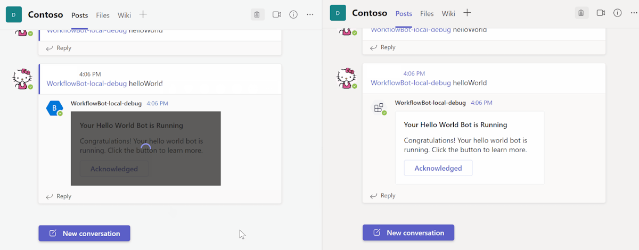639x250 pixels.
Task: Click WorkflowBot-local-debug sender name in right window
Action: [430, 103]
